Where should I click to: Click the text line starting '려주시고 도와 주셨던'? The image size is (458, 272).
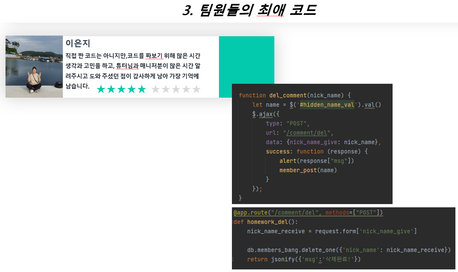coord(132,76)
